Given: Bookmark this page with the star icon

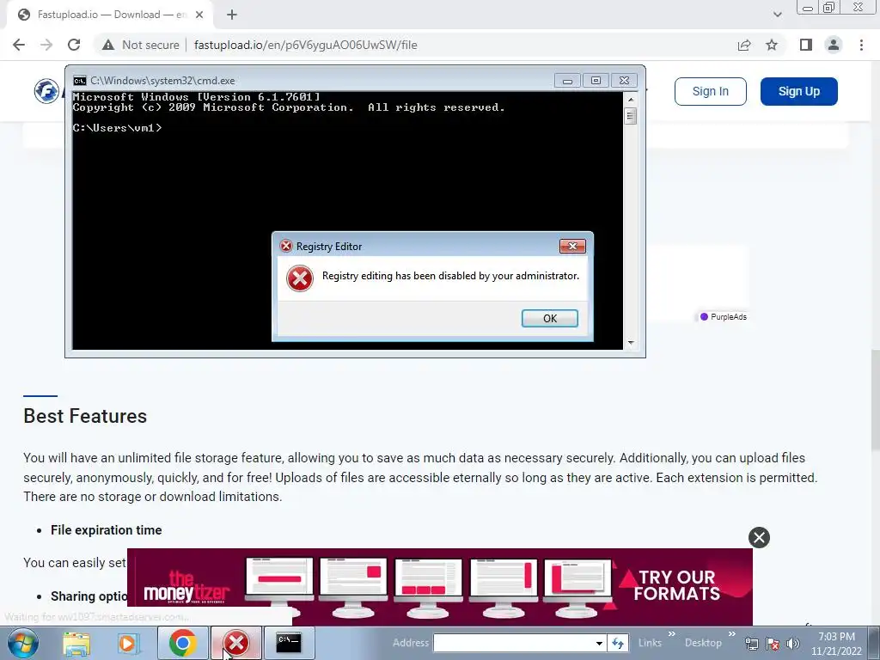Looking at the screenshot, I should pyautogui.click(x=772, y=45).
